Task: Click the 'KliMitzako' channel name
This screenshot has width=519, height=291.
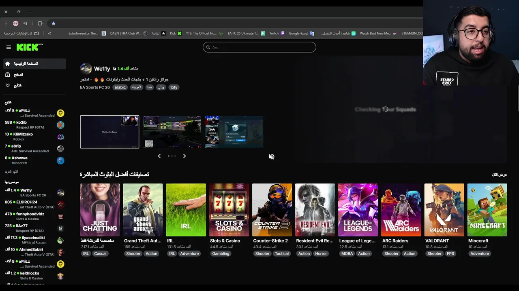Action: point(23,134)
